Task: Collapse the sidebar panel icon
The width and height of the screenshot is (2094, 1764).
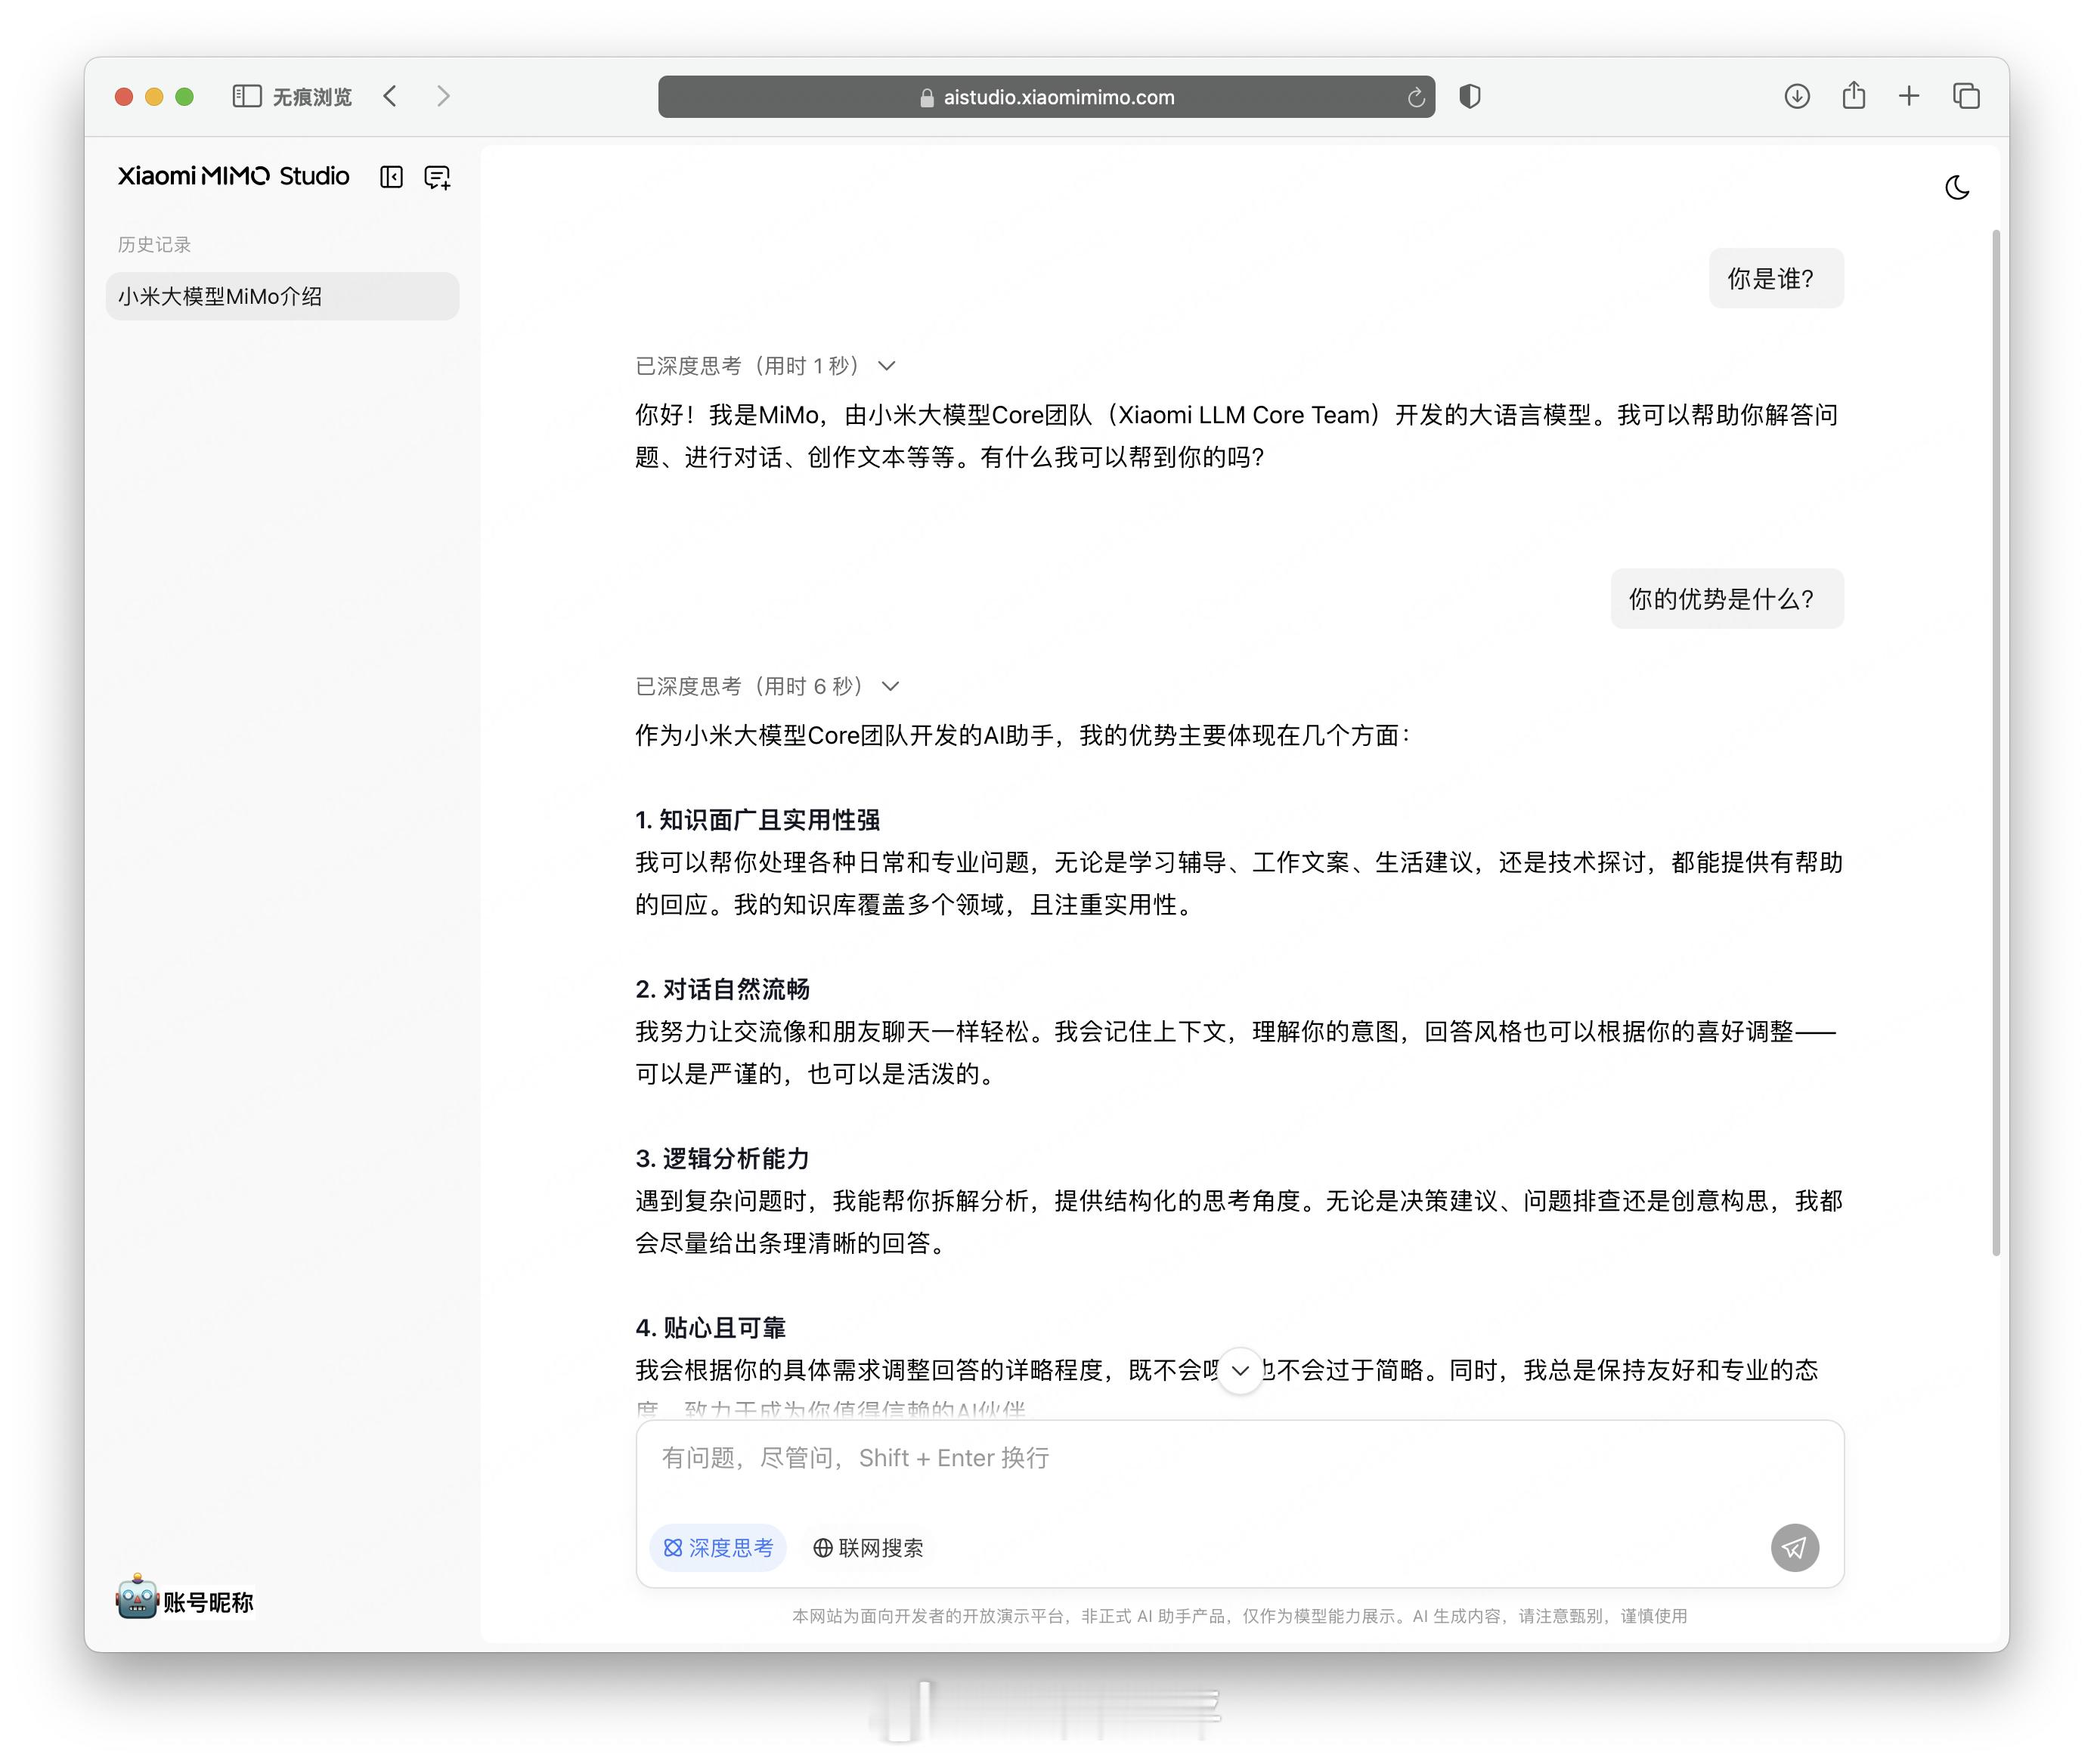Action: (x=391, y=177)
